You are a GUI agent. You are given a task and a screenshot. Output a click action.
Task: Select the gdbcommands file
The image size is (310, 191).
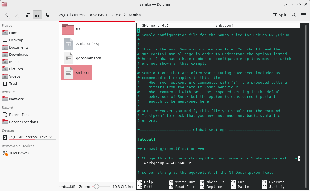[x=82, y=58]
